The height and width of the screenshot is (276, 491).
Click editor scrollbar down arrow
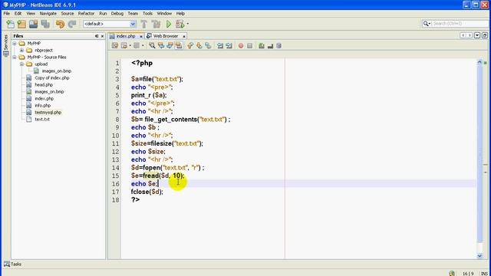click(479, 255)
